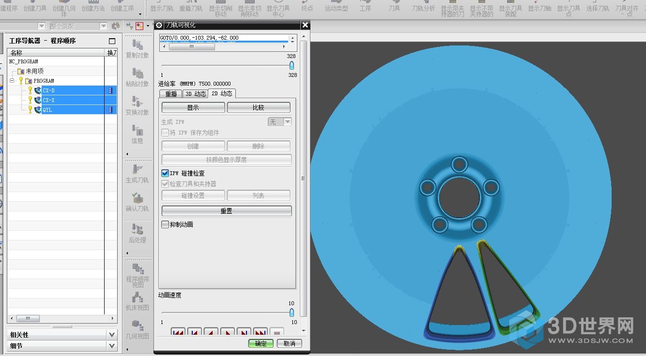Click the red-bordered selection filter icon
The width and height of the screenshot is (646, 356).
pos(139,26)
